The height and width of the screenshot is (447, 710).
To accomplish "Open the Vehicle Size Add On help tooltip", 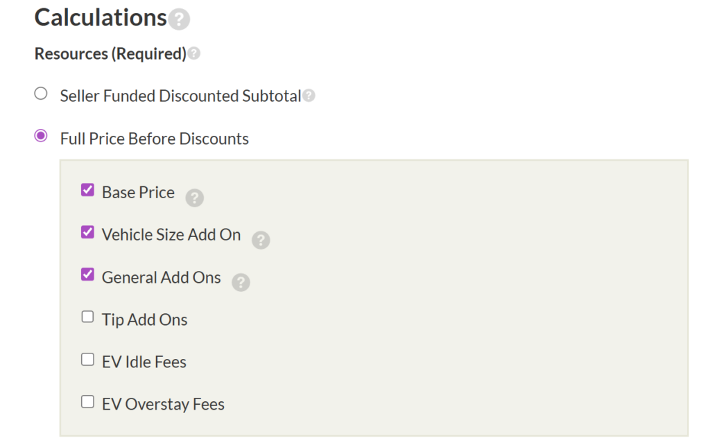I will (x=261, y=240).
